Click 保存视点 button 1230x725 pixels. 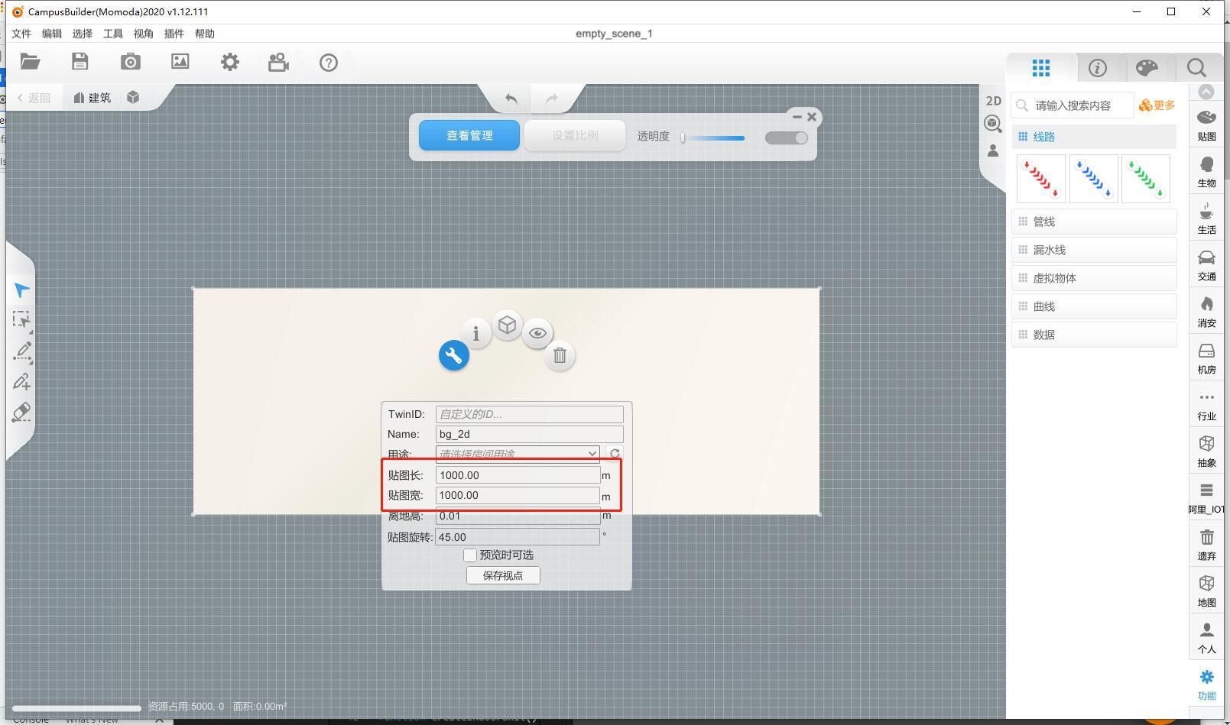click(x=503, y=575)
